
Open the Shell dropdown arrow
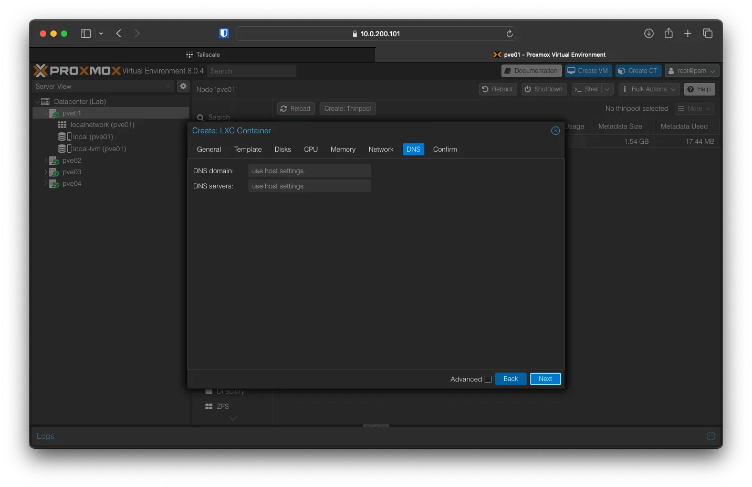pyautogui.click(x=607, y=89)
